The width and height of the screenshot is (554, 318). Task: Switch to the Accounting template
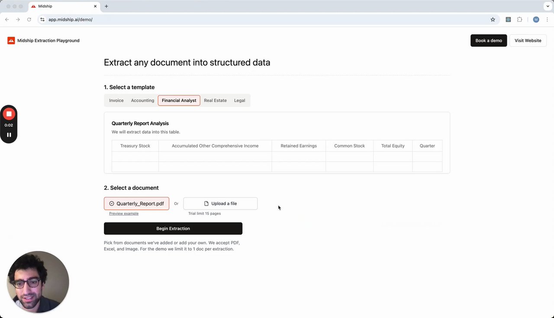click(x=142, y=100)
